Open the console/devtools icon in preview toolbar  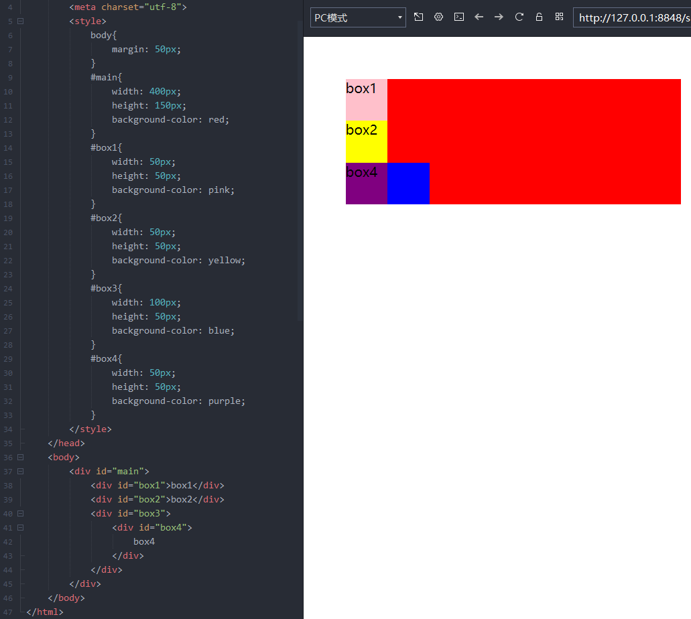coord(459,17)
